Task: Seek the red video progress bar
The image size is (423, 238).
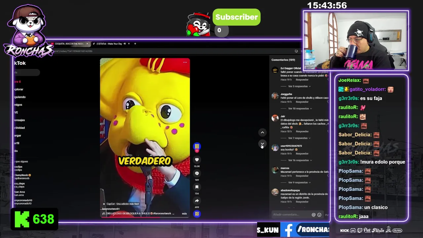Action: click(x=145, y=217)
